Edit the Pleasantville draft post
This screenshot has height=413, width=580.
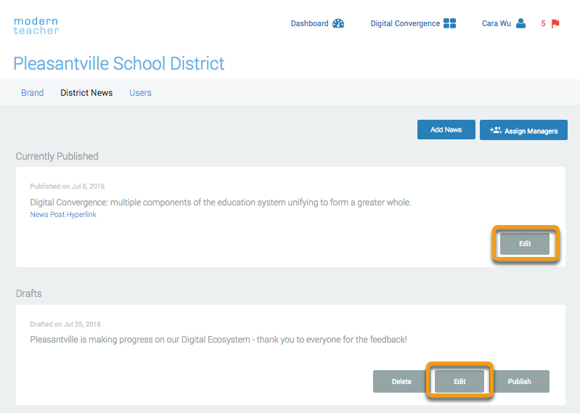[x=459, y=381]
